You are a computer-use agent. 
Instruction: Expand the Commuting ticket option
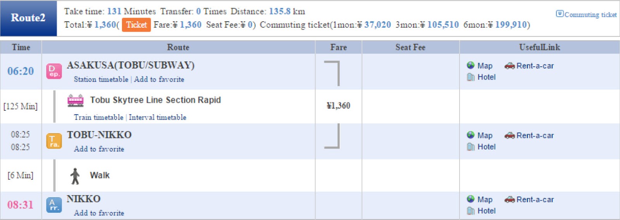pos(586,14)
